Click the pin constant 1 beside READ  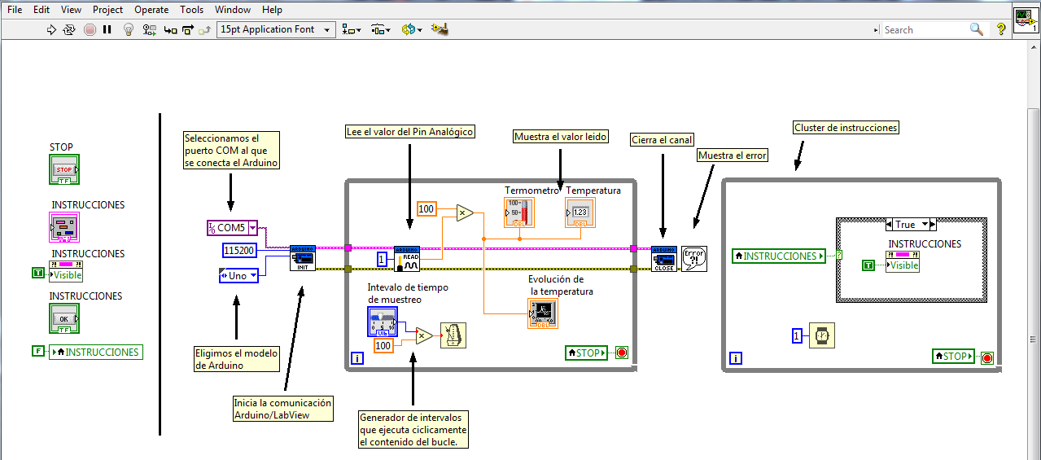pyautogui.click(x=383, y=260)
